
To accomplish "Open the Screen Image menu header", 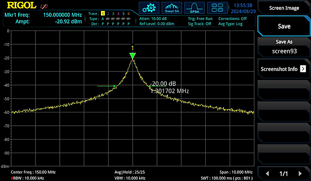I will 284,8.
